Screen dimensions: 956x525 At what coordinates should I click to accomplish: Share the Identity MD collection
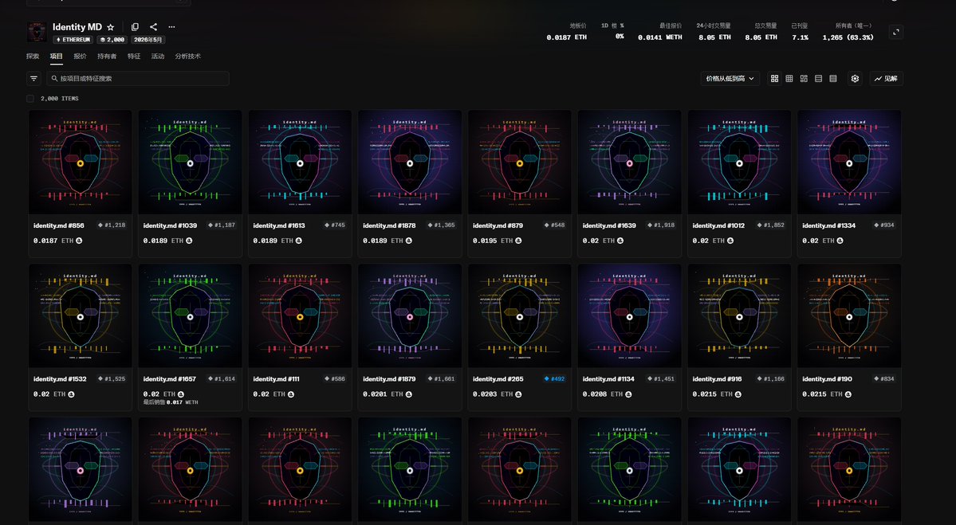(x=154, y=27)
